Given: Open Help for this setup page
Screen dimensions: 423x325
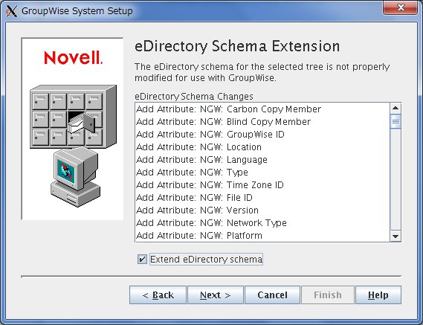Looking at the screenshot, I should coord(378,295).
